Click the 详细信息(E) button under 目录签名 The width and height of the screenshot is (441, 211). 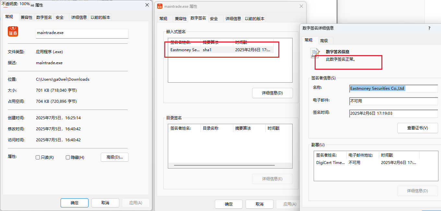click(272, 179)
